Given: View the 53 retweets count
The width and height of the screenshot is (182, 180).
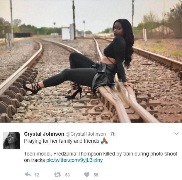Looking at the screenshot, I should (x=67, y=175).
